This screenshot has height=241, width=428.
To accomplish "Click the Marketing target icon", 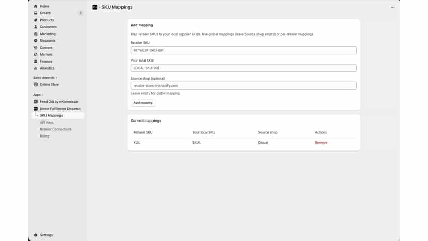I will [x=36, y=34].
